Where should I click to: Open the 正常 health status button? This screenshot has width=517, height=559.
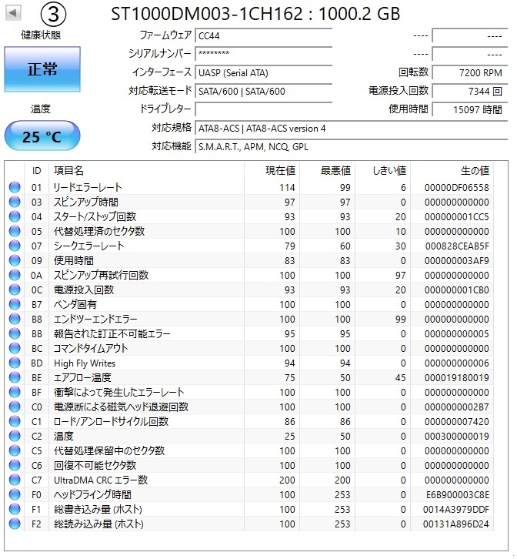[x=42, y=69]
